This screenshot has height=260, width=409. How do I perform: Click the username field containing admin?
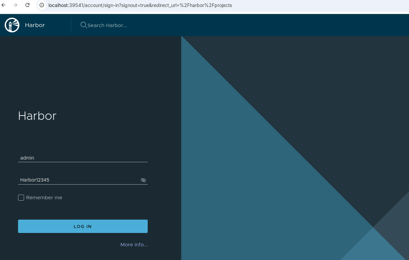tap(83, 158)
